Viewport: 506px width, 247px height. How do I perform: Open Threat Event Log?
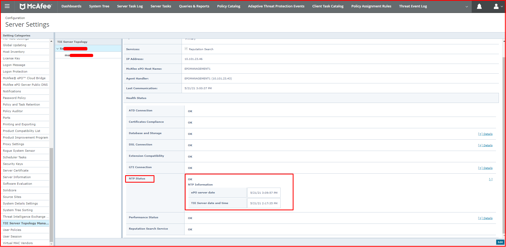[x=413, y=6]
